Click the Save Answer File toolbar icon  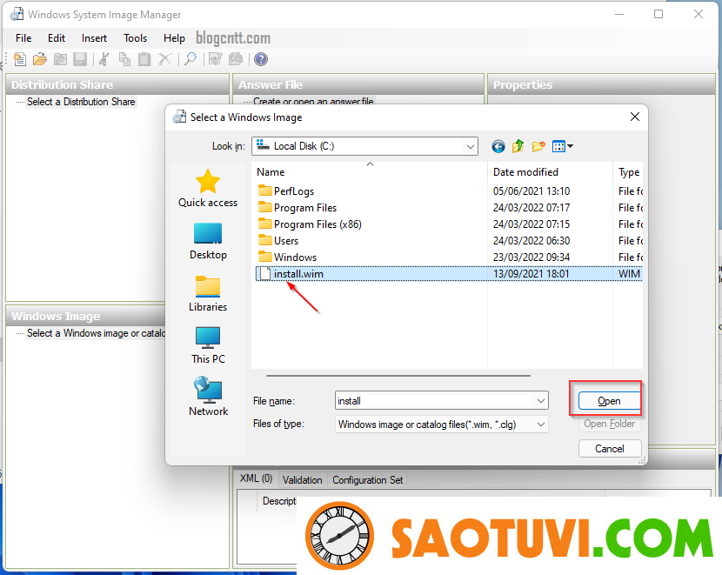[x=80, y=59]
